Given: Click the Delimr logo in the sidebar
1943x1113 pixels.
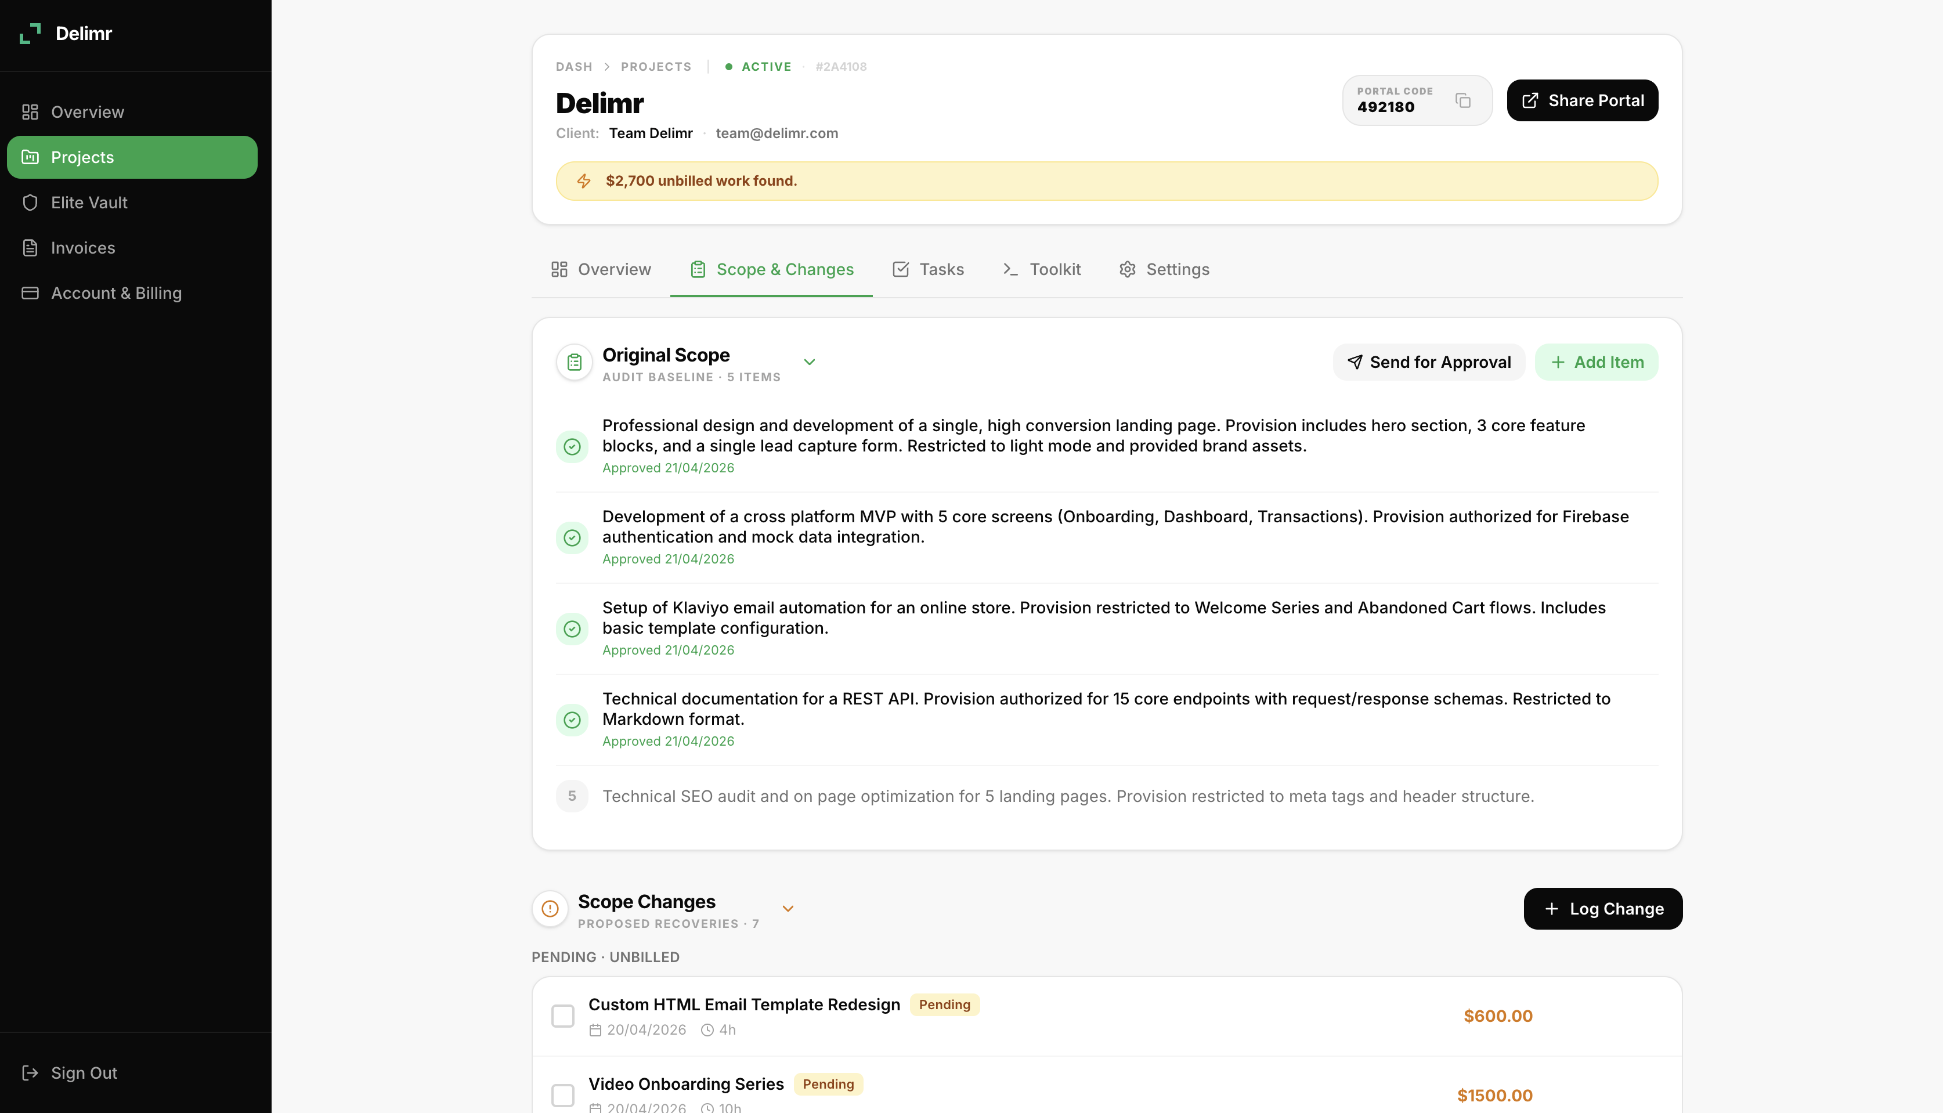Looking at the screenshot, I should point(30,34).
